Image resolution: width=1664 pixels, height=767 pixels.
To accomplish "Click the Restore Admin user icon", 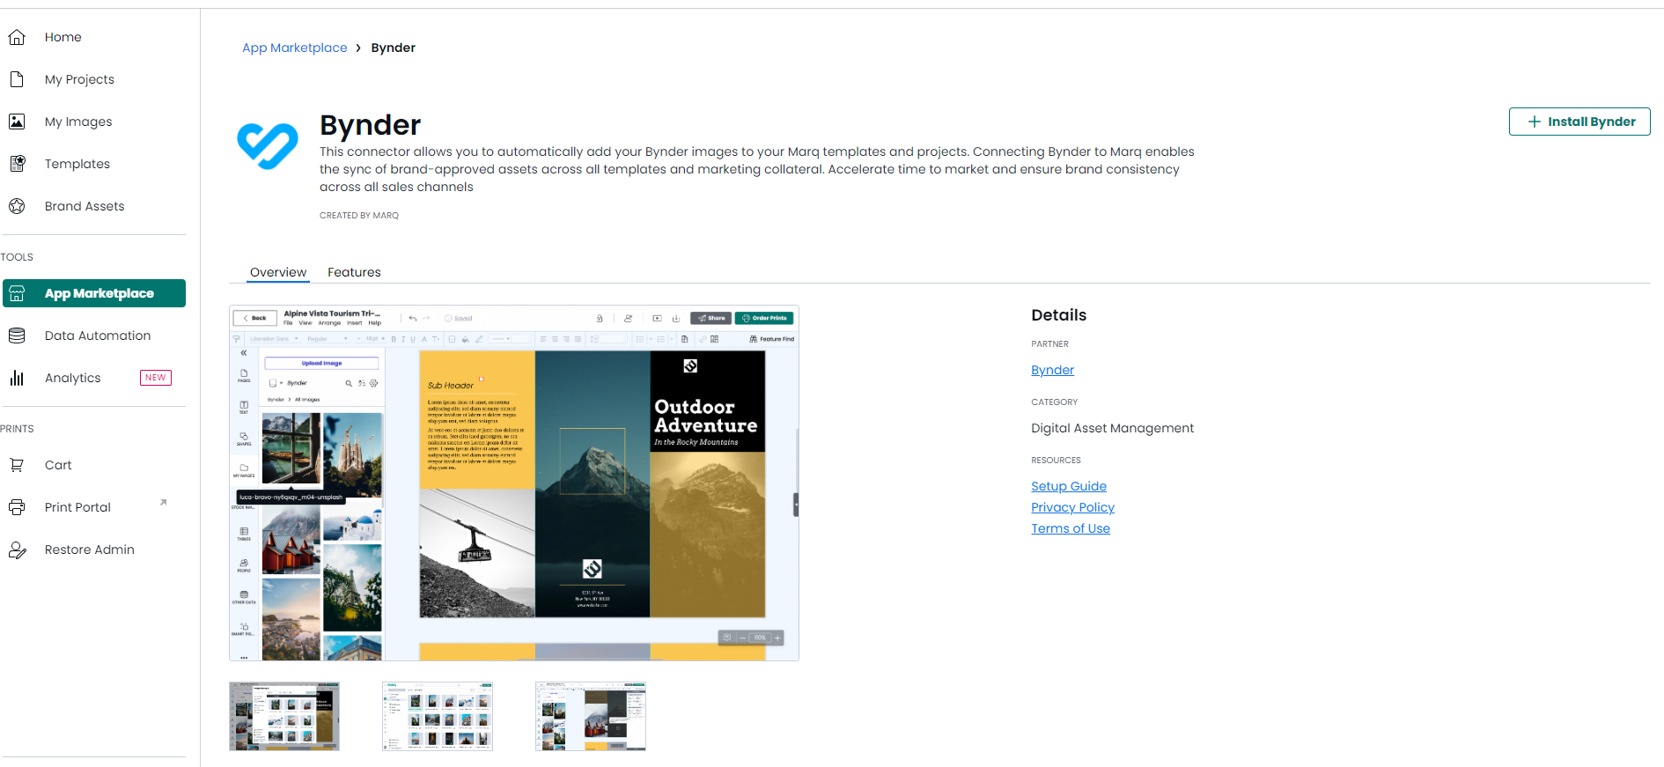I will coord(17,549).
